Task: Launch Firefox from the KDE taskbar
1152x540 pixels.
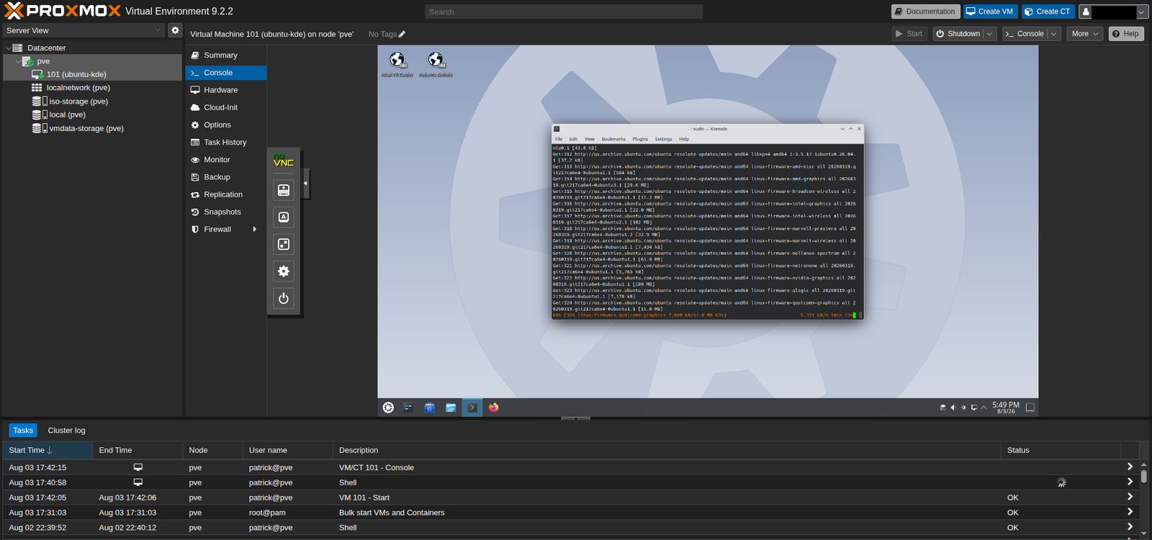Action: coord(493,408)
